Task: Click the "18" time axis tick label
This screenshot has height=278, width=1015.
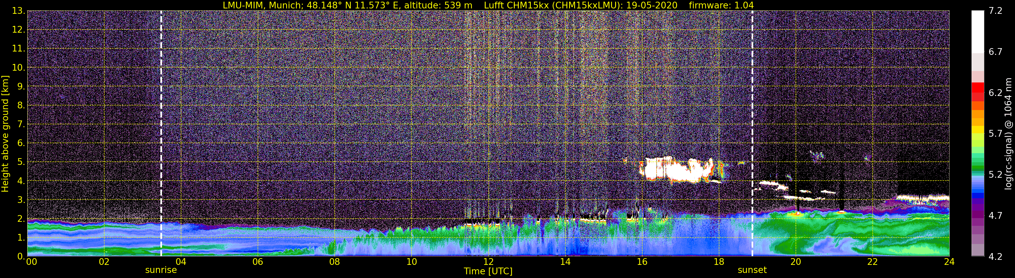Action: click(719, 262)
